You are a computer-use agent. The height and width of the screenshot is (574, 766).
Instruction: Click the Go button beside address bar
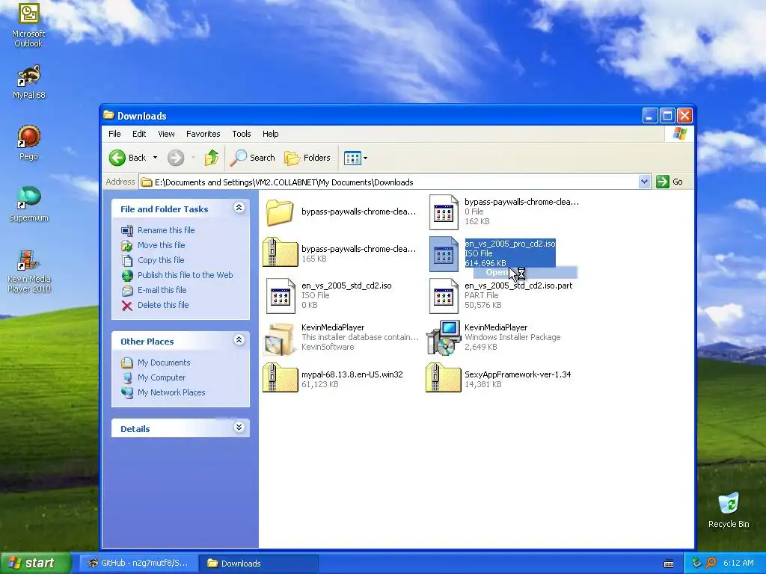pos(670,182)
